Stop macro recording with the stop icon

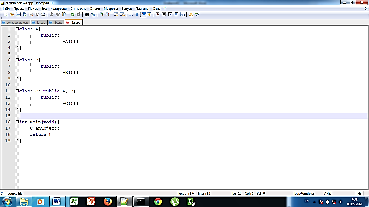[x=164, y=14]
